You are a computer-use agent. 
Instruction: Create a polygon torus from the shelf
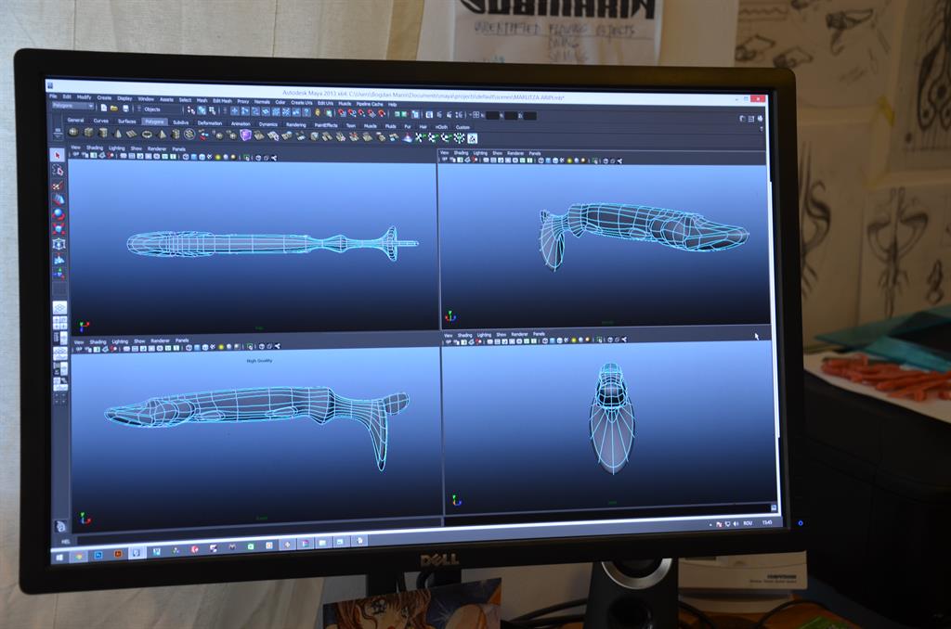pos(147,135)
